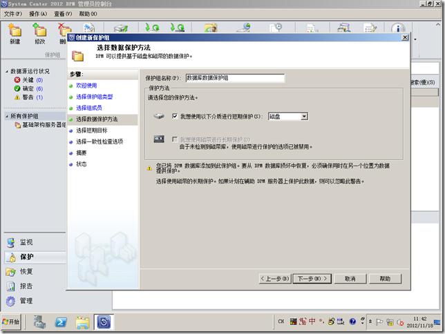Click the folder icon in the wizard header

77,56
